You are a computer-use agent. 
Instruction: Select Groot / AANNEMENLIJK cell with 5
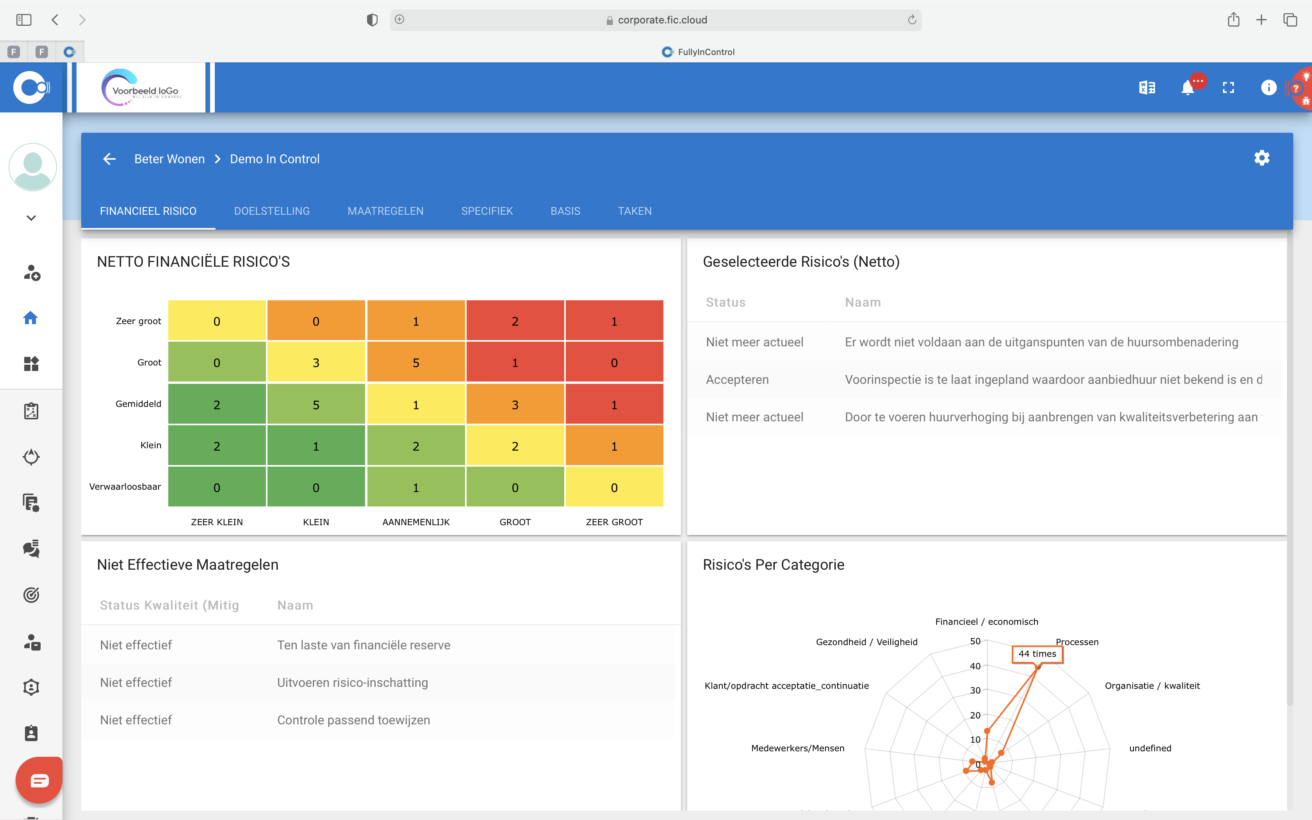(416, 362)
